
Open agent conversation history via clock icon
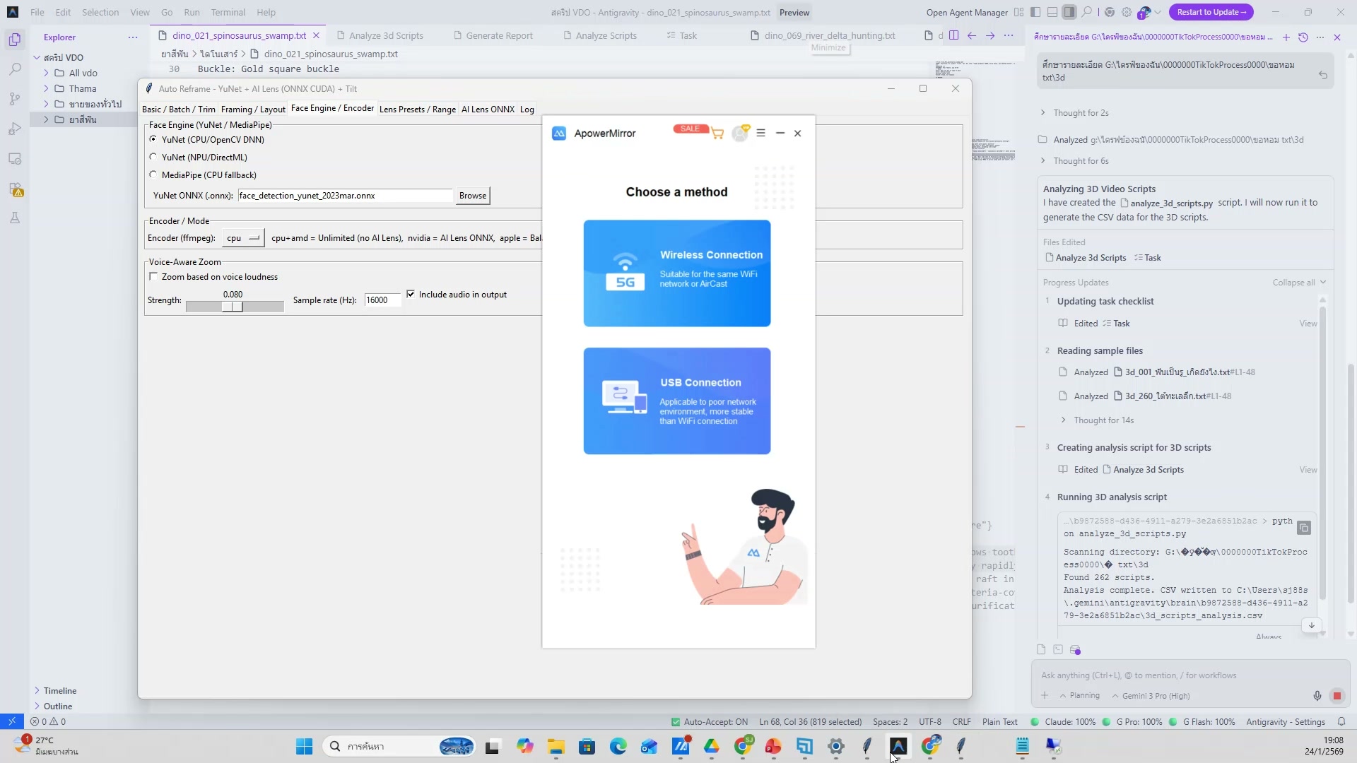coord(1304,37)
